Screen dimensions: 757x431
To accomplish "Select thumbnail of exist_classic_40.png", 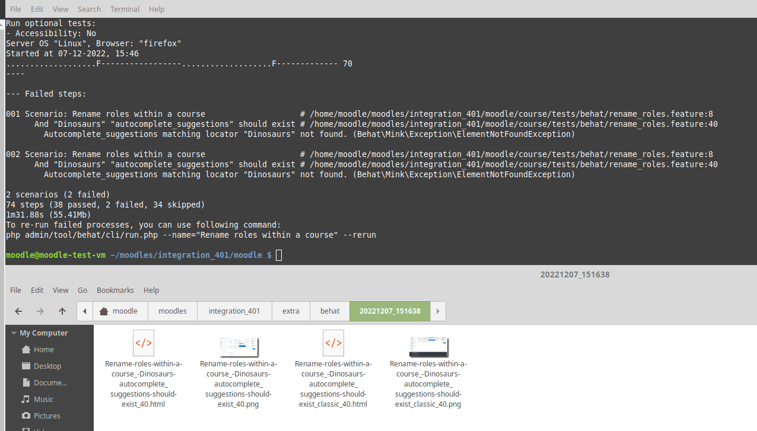I will pyautogui.click(x=428, y=346).
